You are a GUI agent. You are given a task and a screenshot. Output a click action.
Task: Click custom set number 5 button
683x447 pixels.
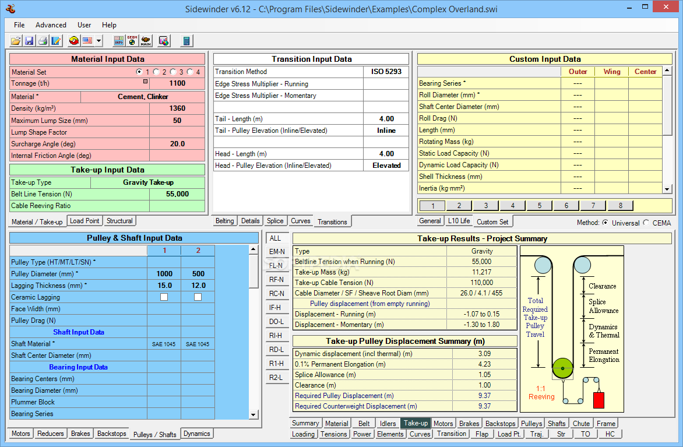(x=540, y=206)
